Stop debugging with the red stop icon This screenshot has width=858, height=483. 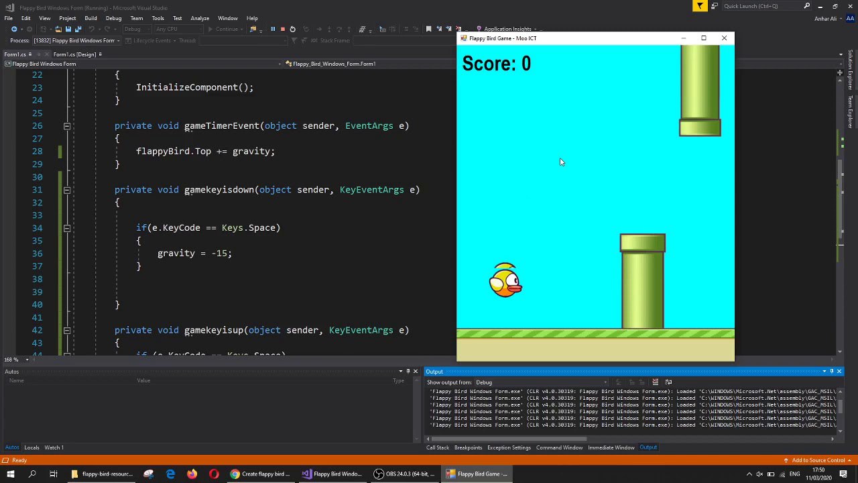tap(282, 29)
